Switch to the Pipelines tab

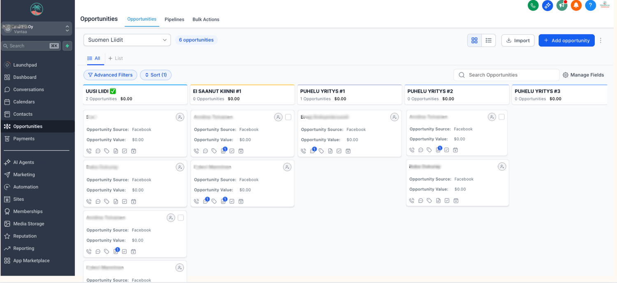point(174,19)
